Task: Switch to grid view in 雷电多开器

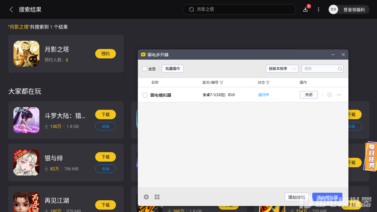Action: (157, 197)
